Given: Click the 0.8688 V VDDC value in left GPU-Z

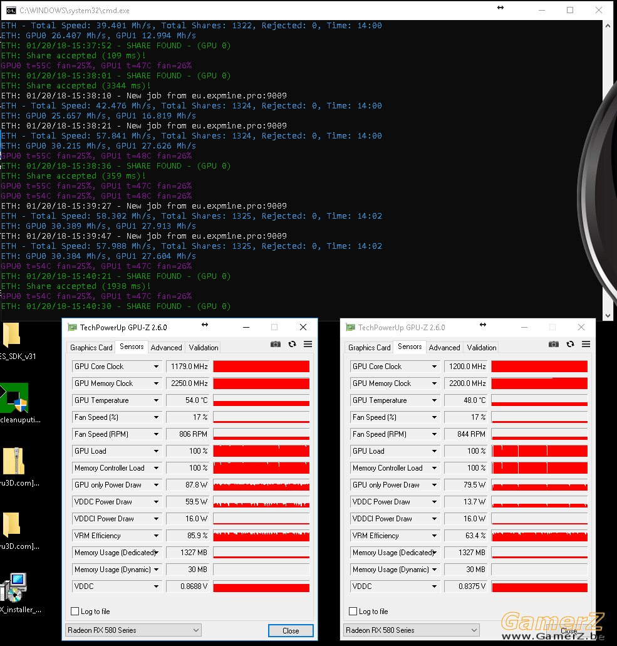Looking at the screenshot, I should (x=187, y=586).
